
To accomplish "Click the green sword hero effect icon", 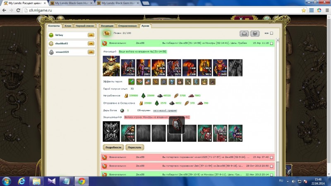I will (x=131, y=81).
